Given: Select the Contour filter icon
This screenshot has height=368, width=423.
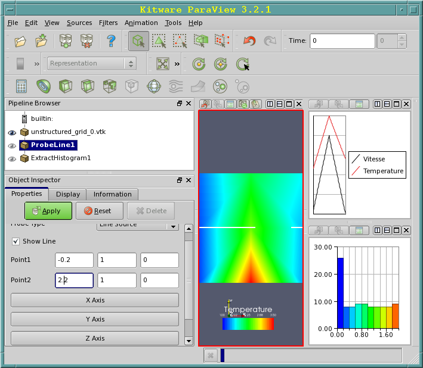Looking at the screenshot, I should (x=43, y=86).
